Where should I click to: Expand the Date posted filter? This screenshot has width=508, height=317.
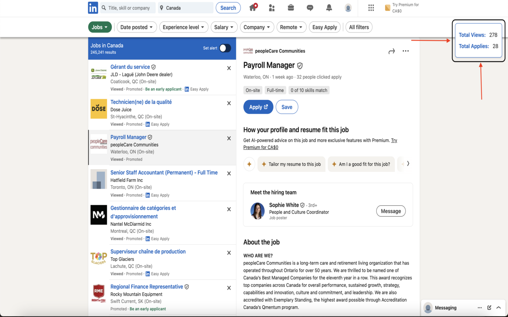(x=137, y=27)
